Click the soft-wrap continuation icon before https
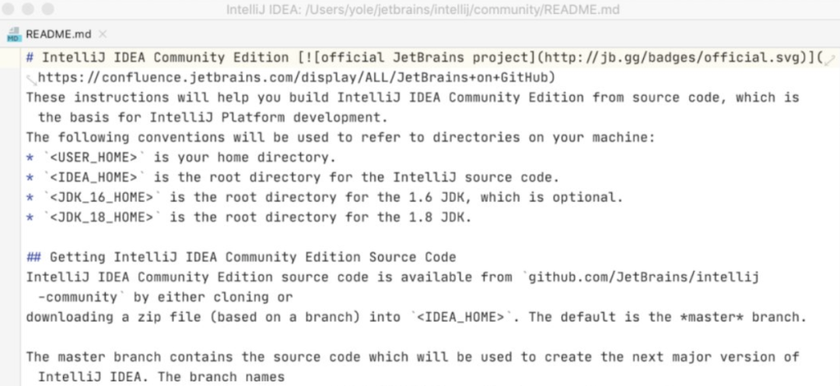840x386 pixels. [32, 80]
